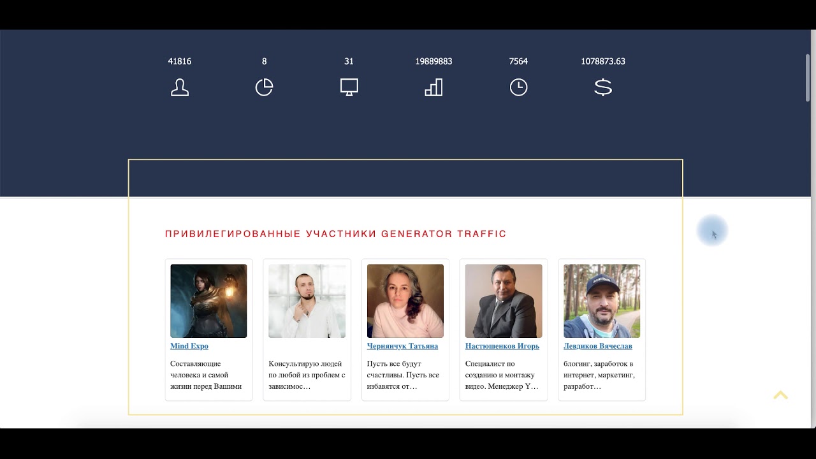Click the yellow scroll-to-top chevron
Image resolution: width=816 pixels, height=459 pixels.
click(x=781, y=395)
